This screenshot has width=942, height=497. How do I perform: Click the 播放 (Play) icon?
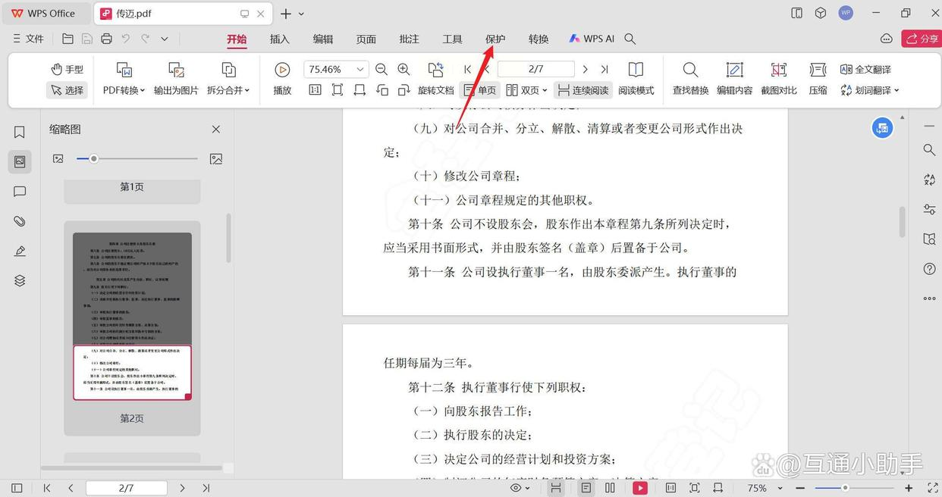tap(282, 70)
